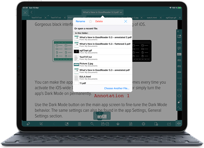Viewport: 204px width, 148px height.
Task: Open recent file Picture 2.jpg in list
Action: click(103, 64)
